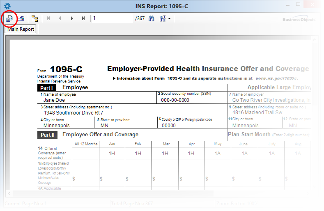Click the zoom binoculars icon
This screenshot has height=211, width=324.
tap(163, 18)
